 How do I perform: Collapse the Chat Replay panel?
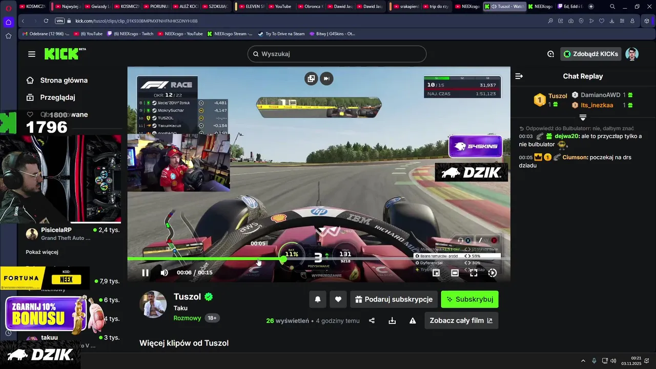pos(519,76)
